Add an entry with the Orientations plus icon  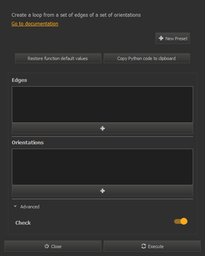[x=102, y=191]
